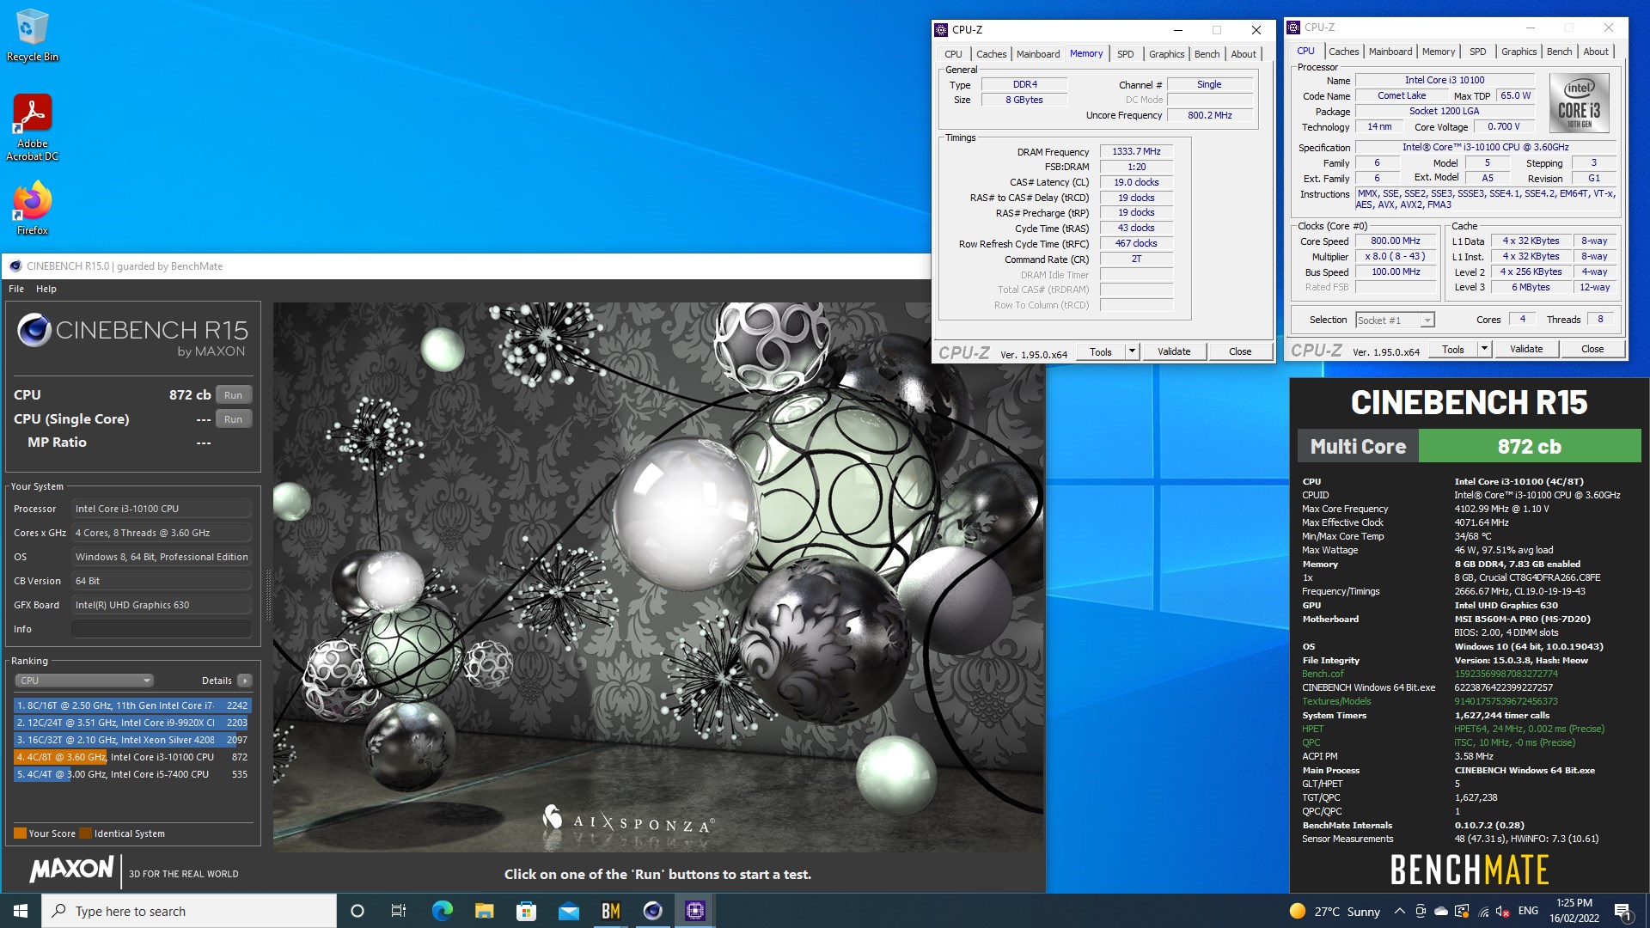Click Validate in CPU-Z Memory window

coord(1174,351)
